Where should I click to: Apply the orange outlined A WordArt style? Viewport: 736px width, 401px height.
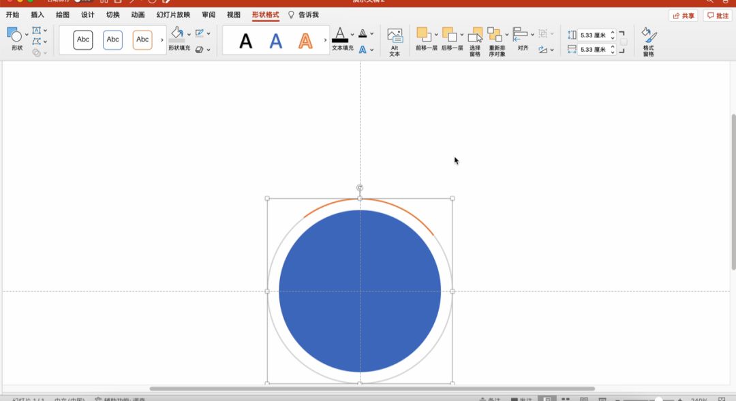pos(305,42)
